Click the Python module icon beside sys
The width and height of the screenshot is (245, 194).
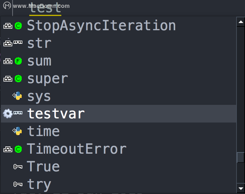tap(17, 96)
